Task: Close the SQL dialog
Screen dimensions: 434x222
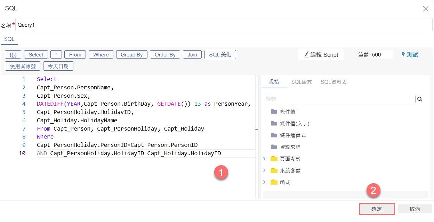Action: (426, 9)
